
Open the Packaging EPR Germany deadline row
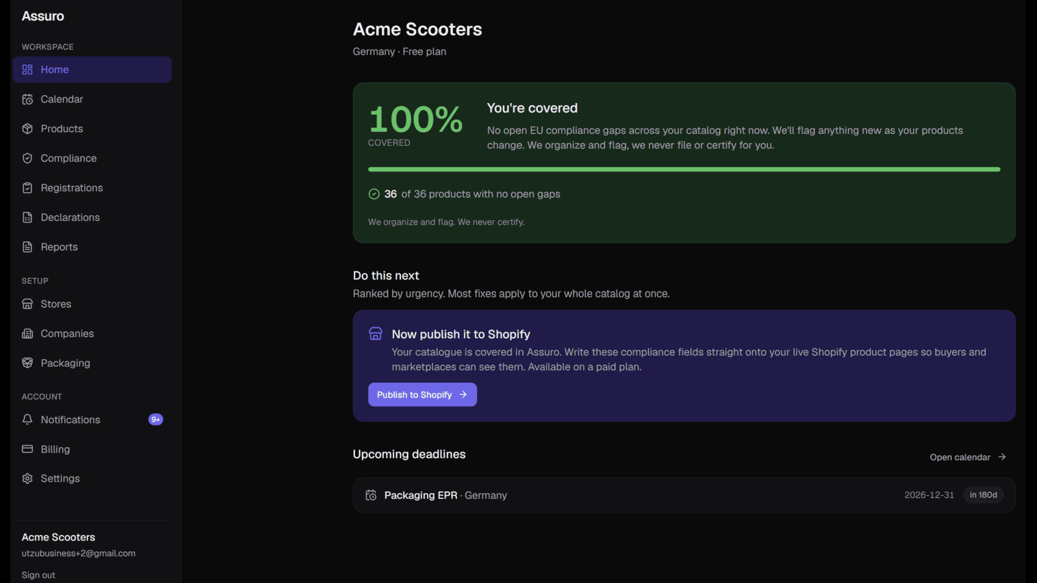pos(684,495)
